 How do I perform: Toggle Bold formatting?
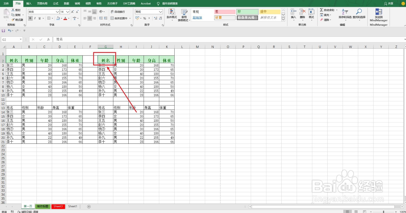tap(30, 18)
